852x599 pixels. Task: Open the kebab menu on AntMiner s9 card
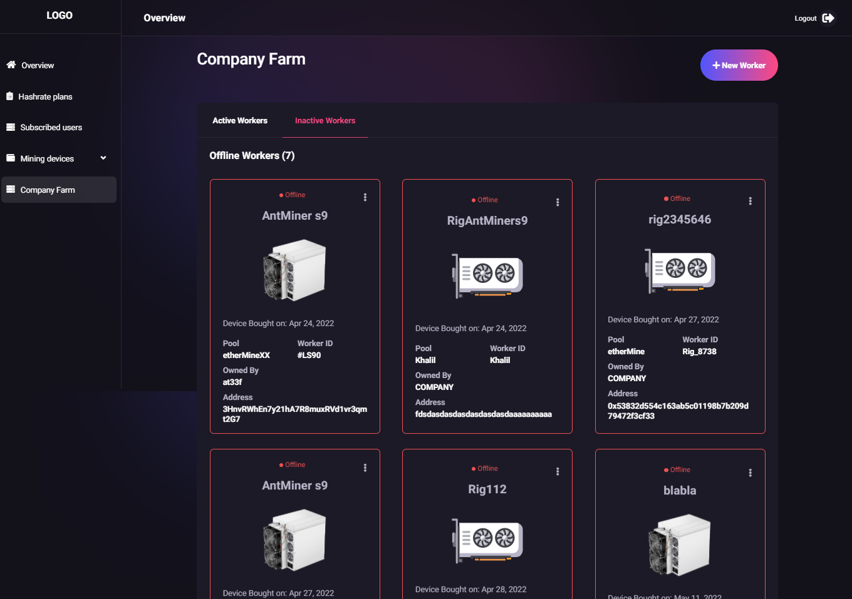point(365,197)
